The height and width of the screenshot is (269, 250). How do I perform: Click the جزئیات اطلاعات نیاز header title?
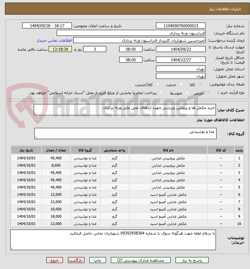click(x=225, y=9)
